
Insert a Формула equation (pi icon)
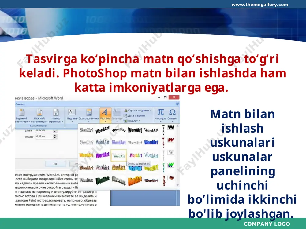161,115
